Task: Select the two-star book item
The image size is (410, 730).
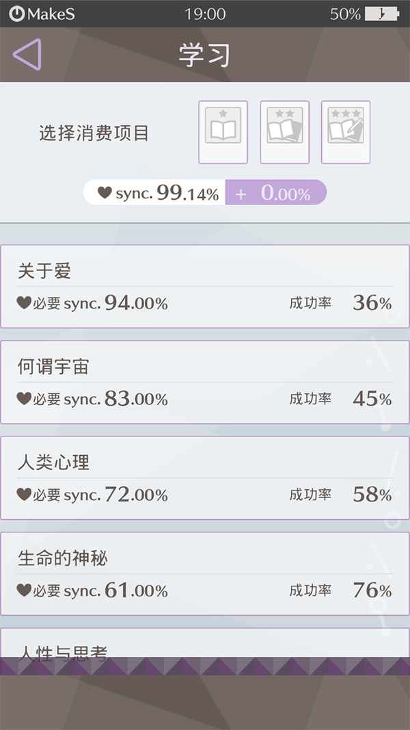Action: point(284,132)
